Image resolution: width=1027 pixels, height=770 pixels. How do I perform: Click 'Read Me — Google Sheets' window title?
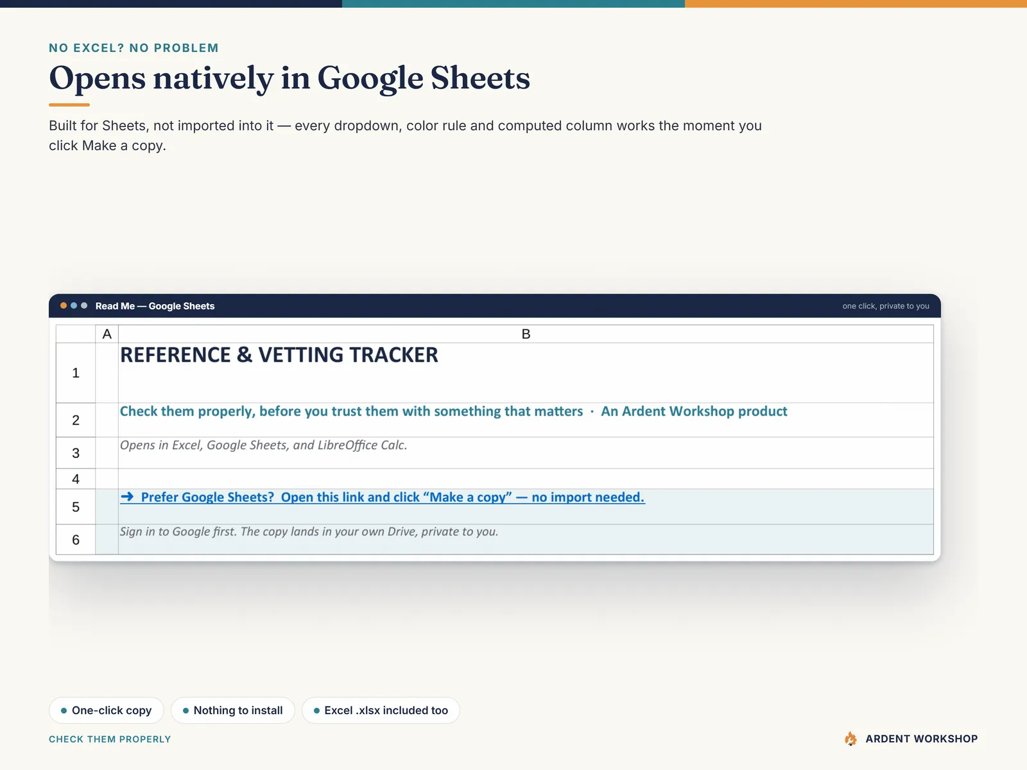[155, 306]
